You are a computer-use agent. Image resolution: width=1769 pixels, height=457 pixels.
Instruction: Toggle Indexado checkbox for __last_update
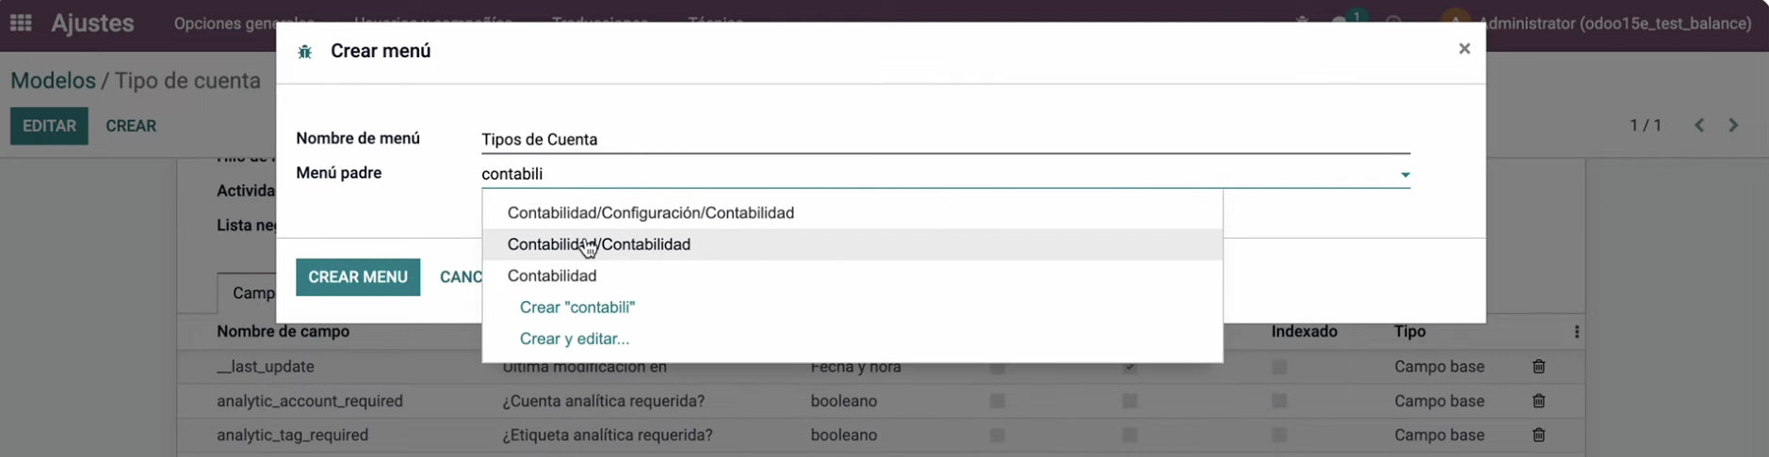[x=1279, y=367]
